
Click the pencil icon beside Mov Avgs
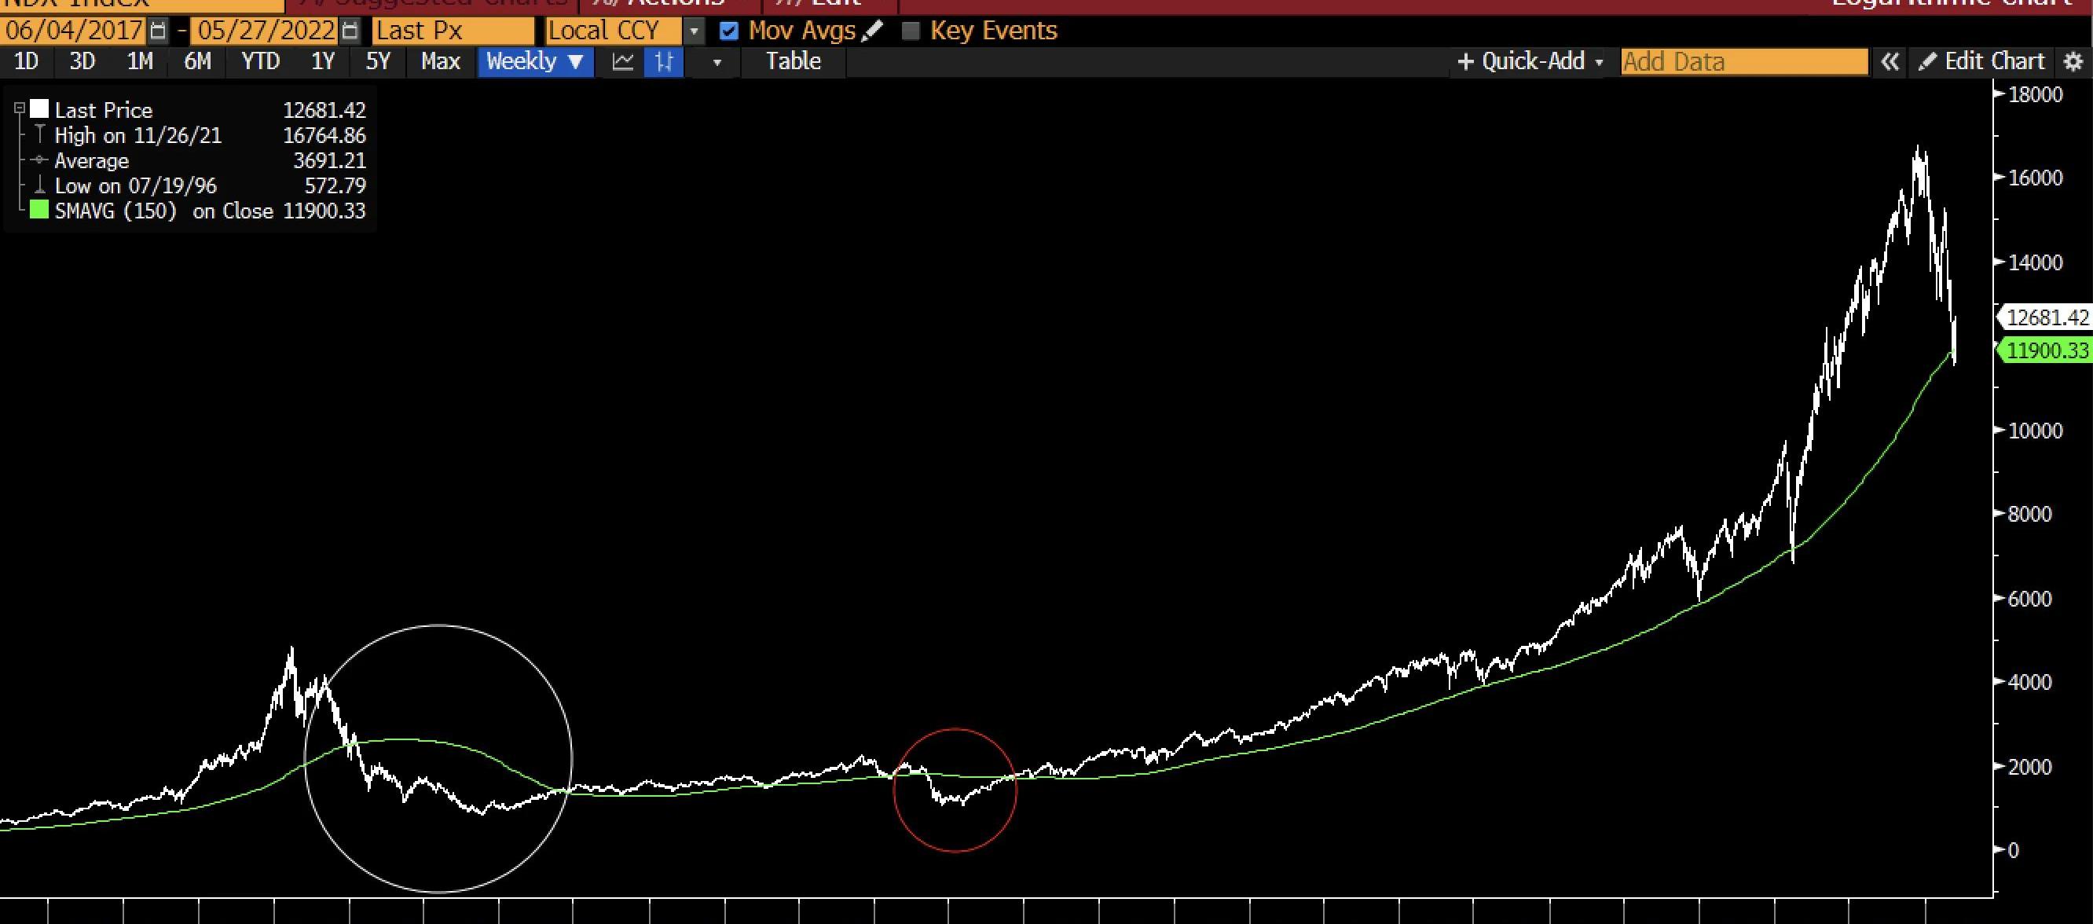pyautogui.click(x=873, y=31)
